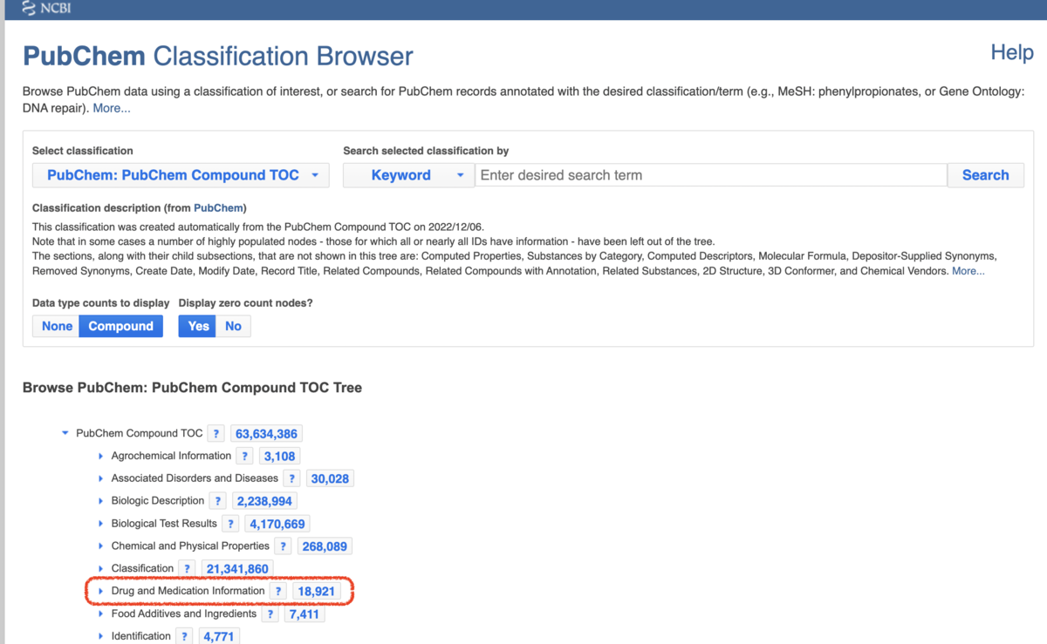Open help icon for Agrochemical Information
This screenshot has width=1047, height=644.
[245, 456]
